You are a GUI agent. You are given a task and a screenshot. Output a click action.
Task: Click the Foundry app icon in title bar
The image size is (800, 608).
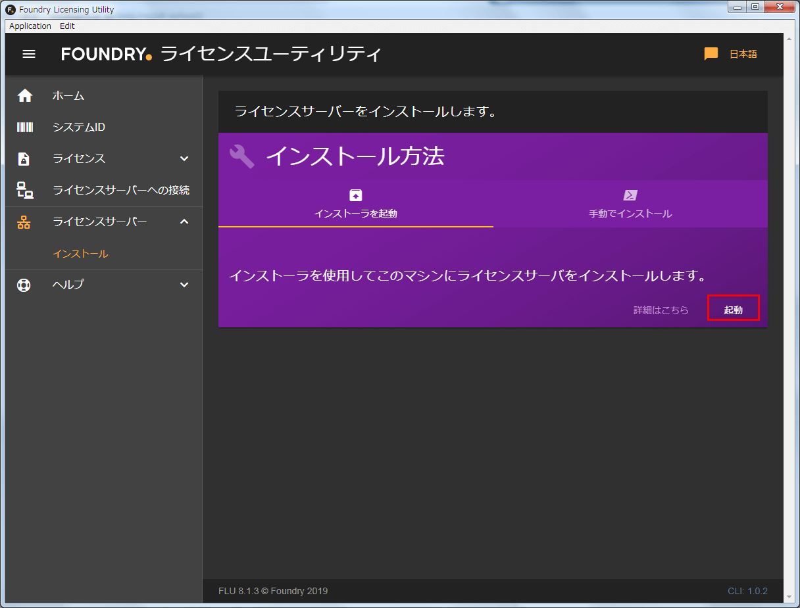[11, 9]
